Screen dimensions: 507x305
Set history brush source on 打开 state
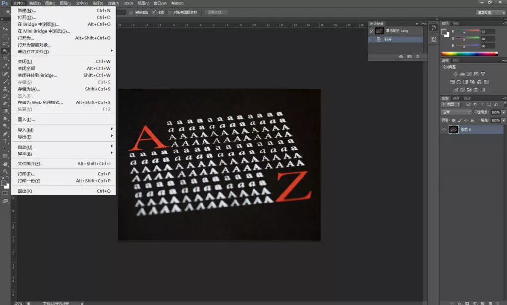pos(371,39)
